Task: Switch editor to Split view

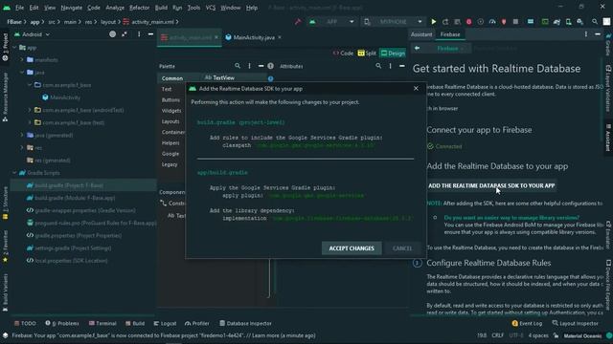Action: 367,54
